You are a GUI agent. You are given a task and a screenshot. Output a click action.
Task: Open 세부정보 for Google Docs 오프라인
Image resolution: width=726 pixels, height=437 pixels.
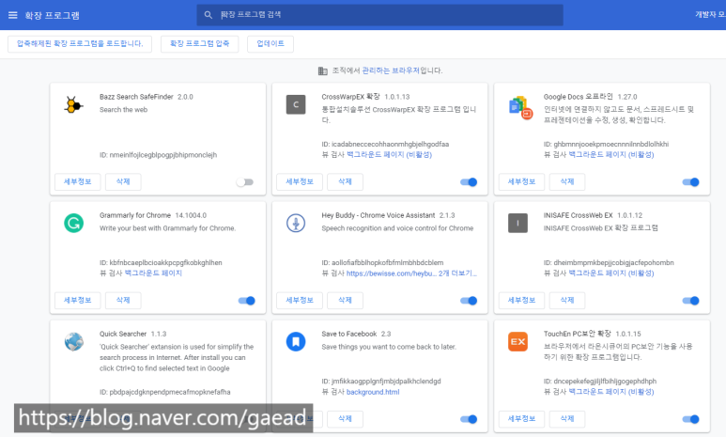pos(521,181)
